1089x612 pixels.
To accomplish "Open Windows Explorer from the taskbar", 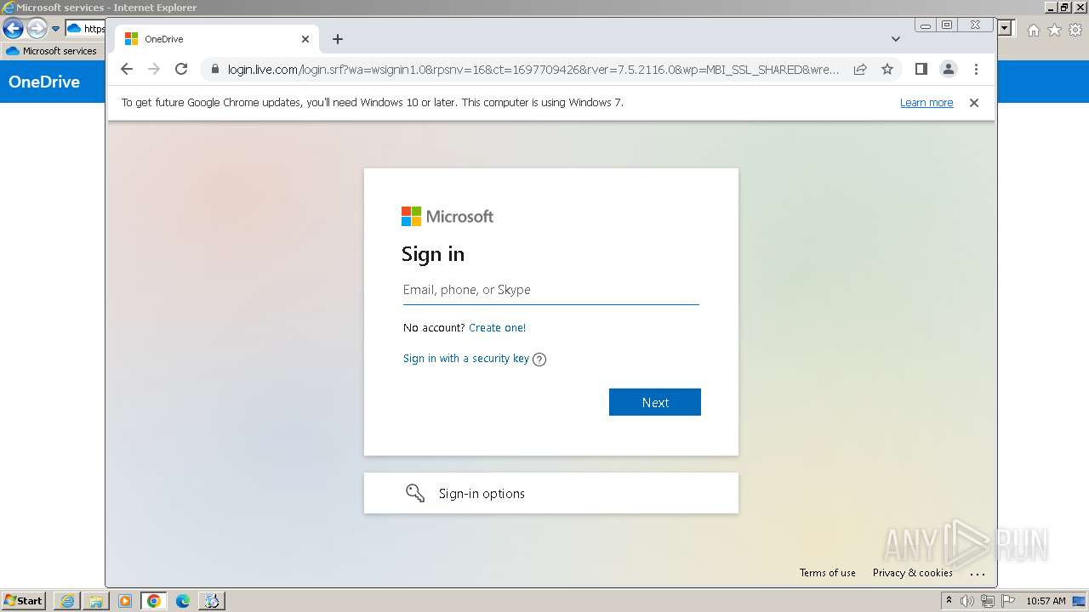I will (96, 601).
